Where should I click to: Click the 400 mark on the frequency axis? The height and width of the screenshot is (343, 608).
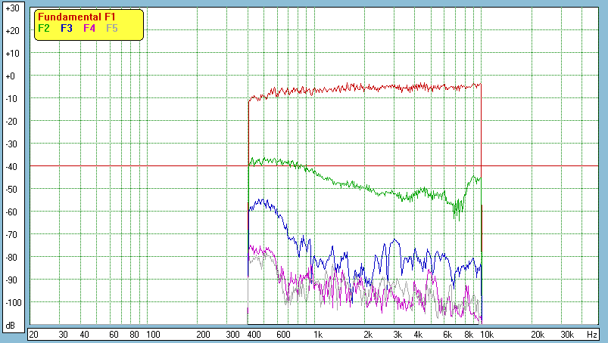(x=254, y=334)
